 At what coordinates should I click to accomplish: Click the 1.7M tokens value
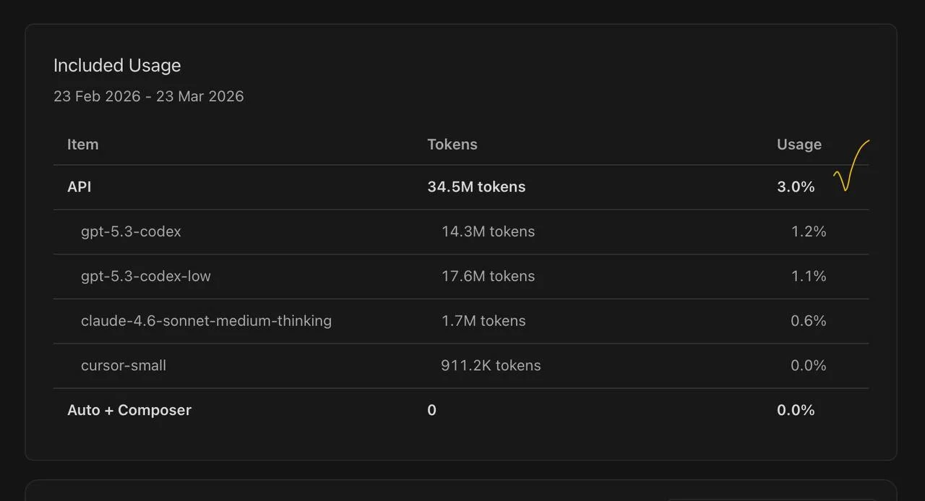[x=483, y=320]
